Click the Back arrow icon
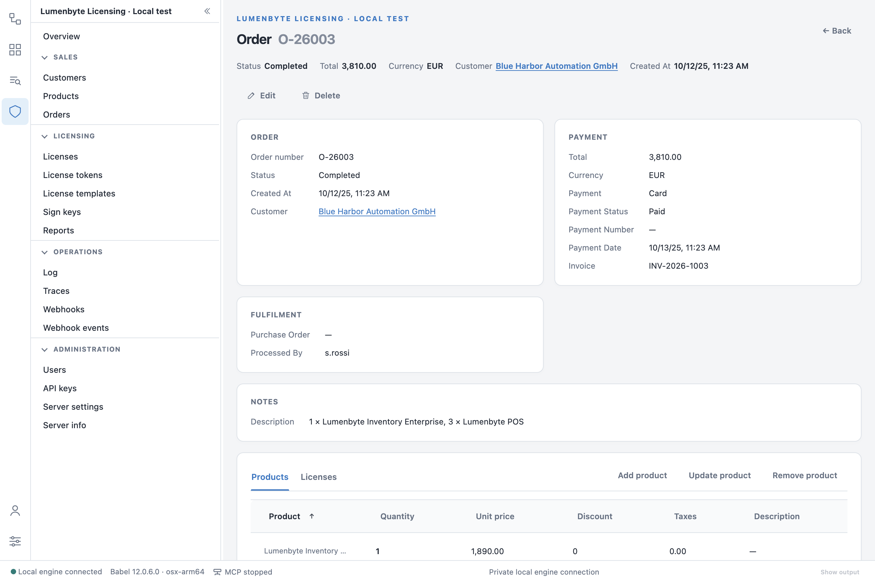The width and height of the screenshot is (875, 583). click(826, 31)
